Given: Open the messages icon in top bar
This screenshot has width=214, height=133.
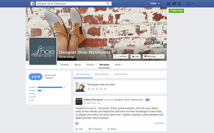Looking at the screenshot, I should pos(174,4).
